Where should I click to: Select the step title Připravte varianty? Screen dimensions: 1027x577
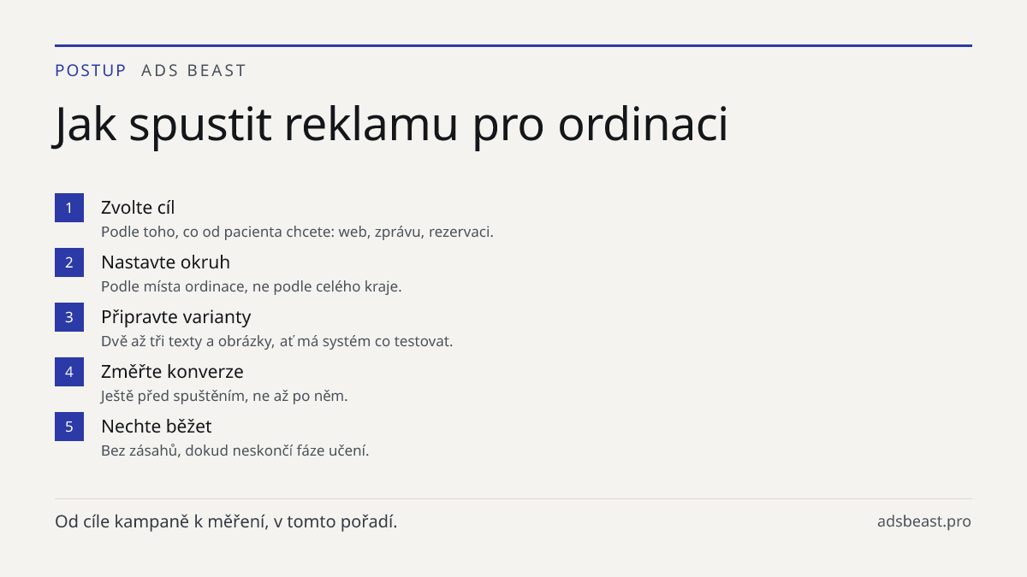(x=176, y=317)
